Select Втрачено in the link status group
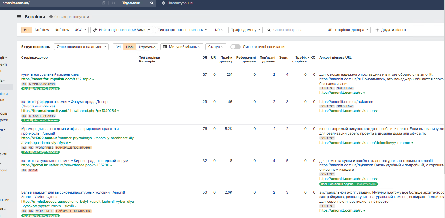 point(147,47)
